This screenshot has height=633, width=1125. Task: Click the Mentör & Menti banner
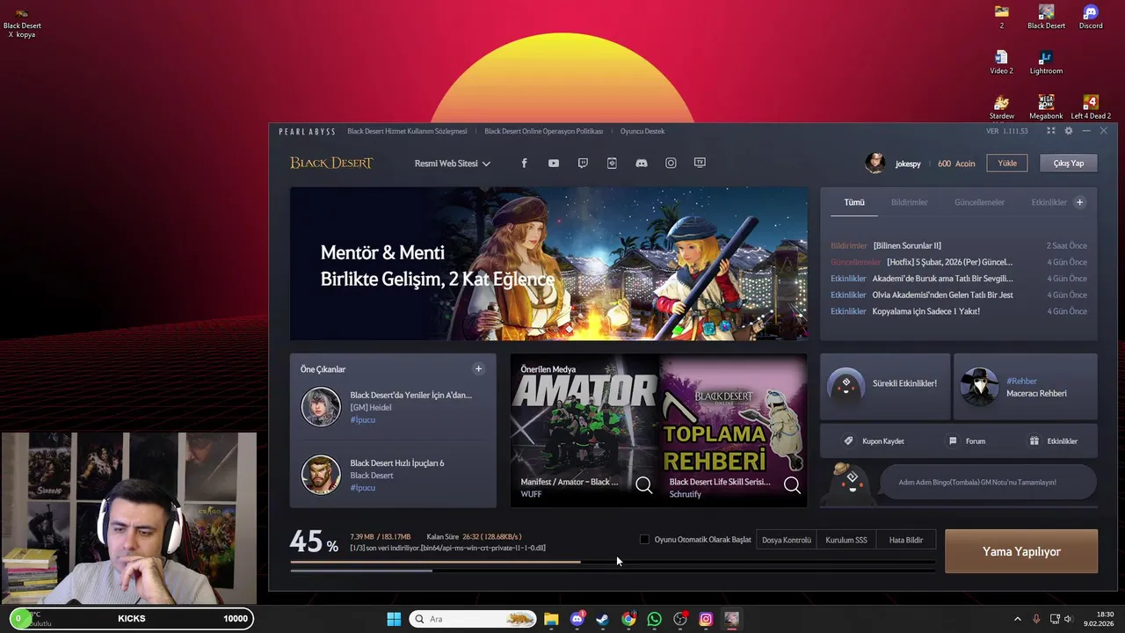[x=549, y=263]
